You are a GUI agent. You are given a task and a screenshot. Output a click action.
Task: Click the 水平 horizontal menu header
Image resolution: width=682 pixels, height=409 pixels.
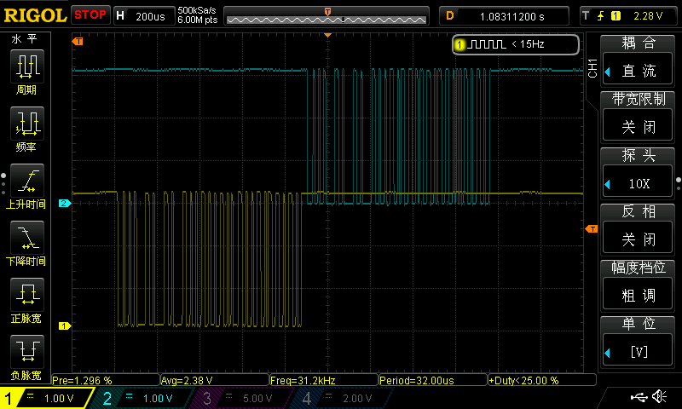point(25,38)
